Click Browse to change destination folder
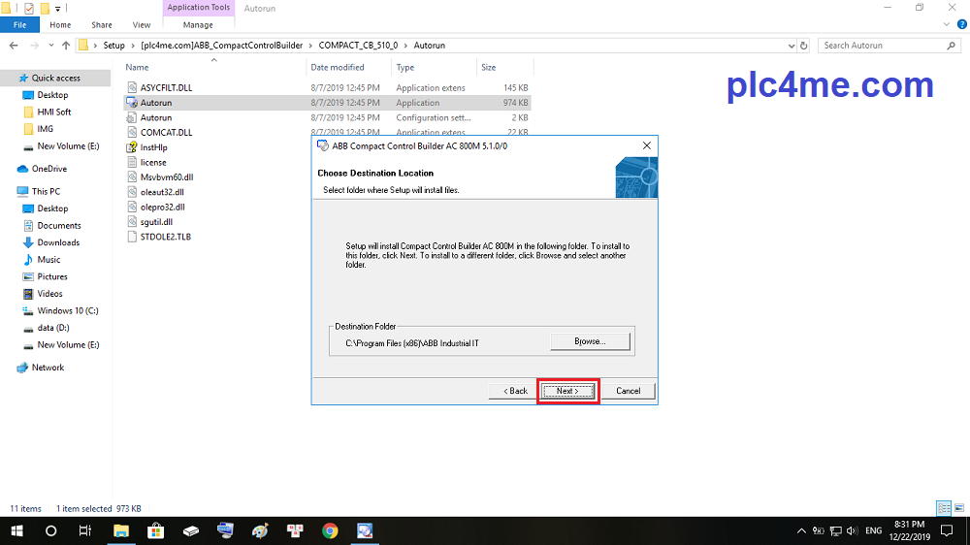Screen dimensions: 970x545 point(590,341)
